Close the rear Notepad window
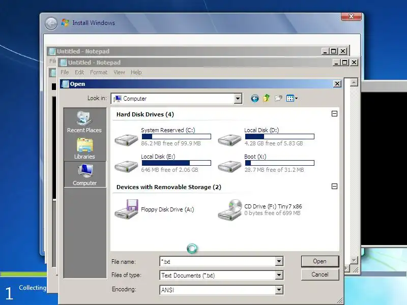The width and height of the screenshot is (407, 305). tap(343, 51)
